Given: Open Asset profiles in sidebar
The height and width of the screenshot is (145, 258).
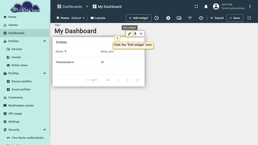Looking at the screenshot, I should 25,90.
